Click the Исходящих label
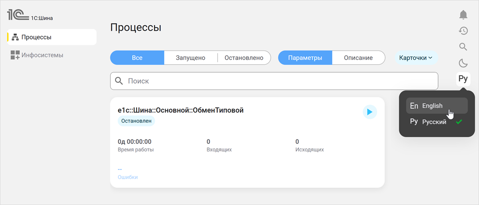Viewport: 479px width, 205px height. (x=309, y=150)
